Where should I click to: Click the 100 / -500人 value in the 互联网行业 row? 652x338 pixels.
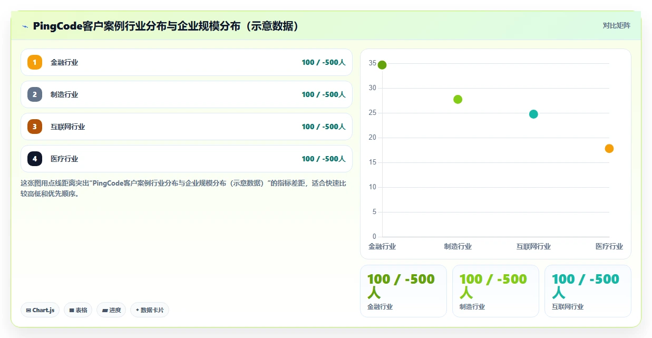click(324, 127)
